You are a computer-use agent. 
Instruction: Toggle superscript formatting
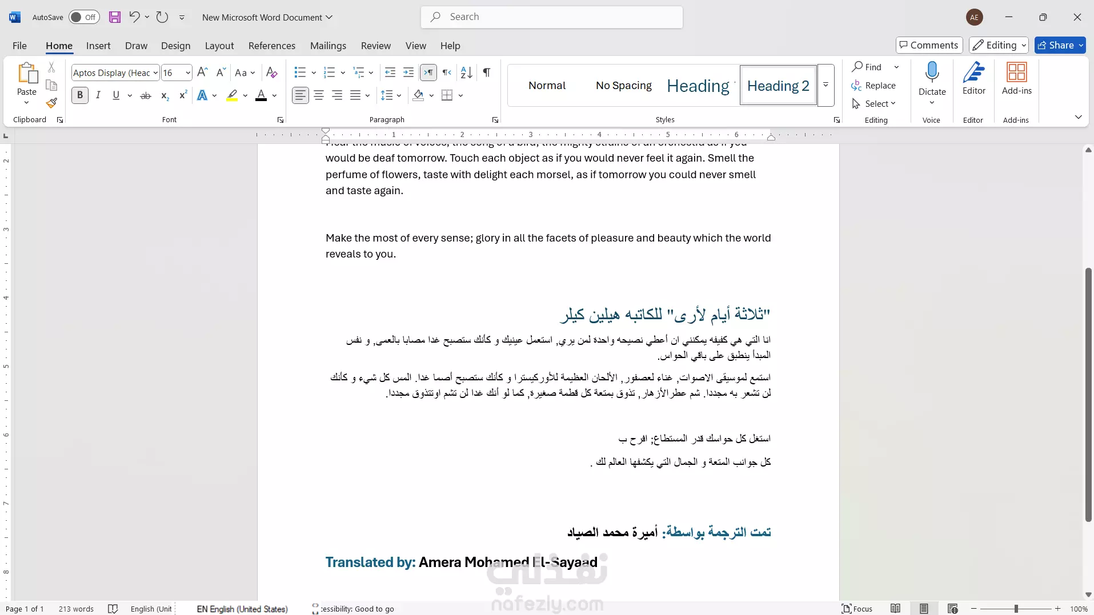[x=183, y=95]
